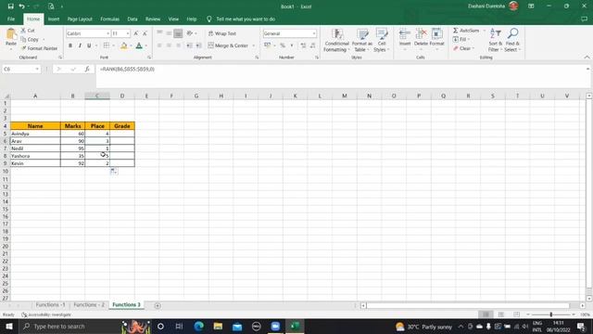This screenshot has height=334, width=593.
Task: Click the Orientation text-angle icon
Action: click(190, 33)
